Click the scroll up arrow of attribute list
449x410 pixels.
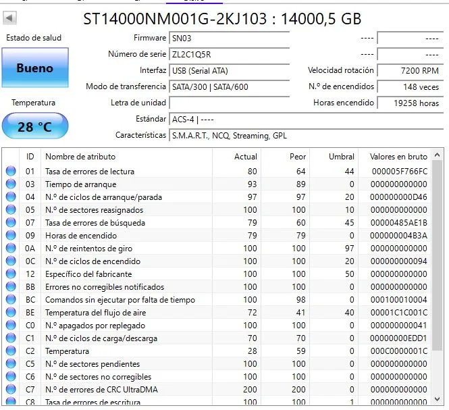(437, 155)
